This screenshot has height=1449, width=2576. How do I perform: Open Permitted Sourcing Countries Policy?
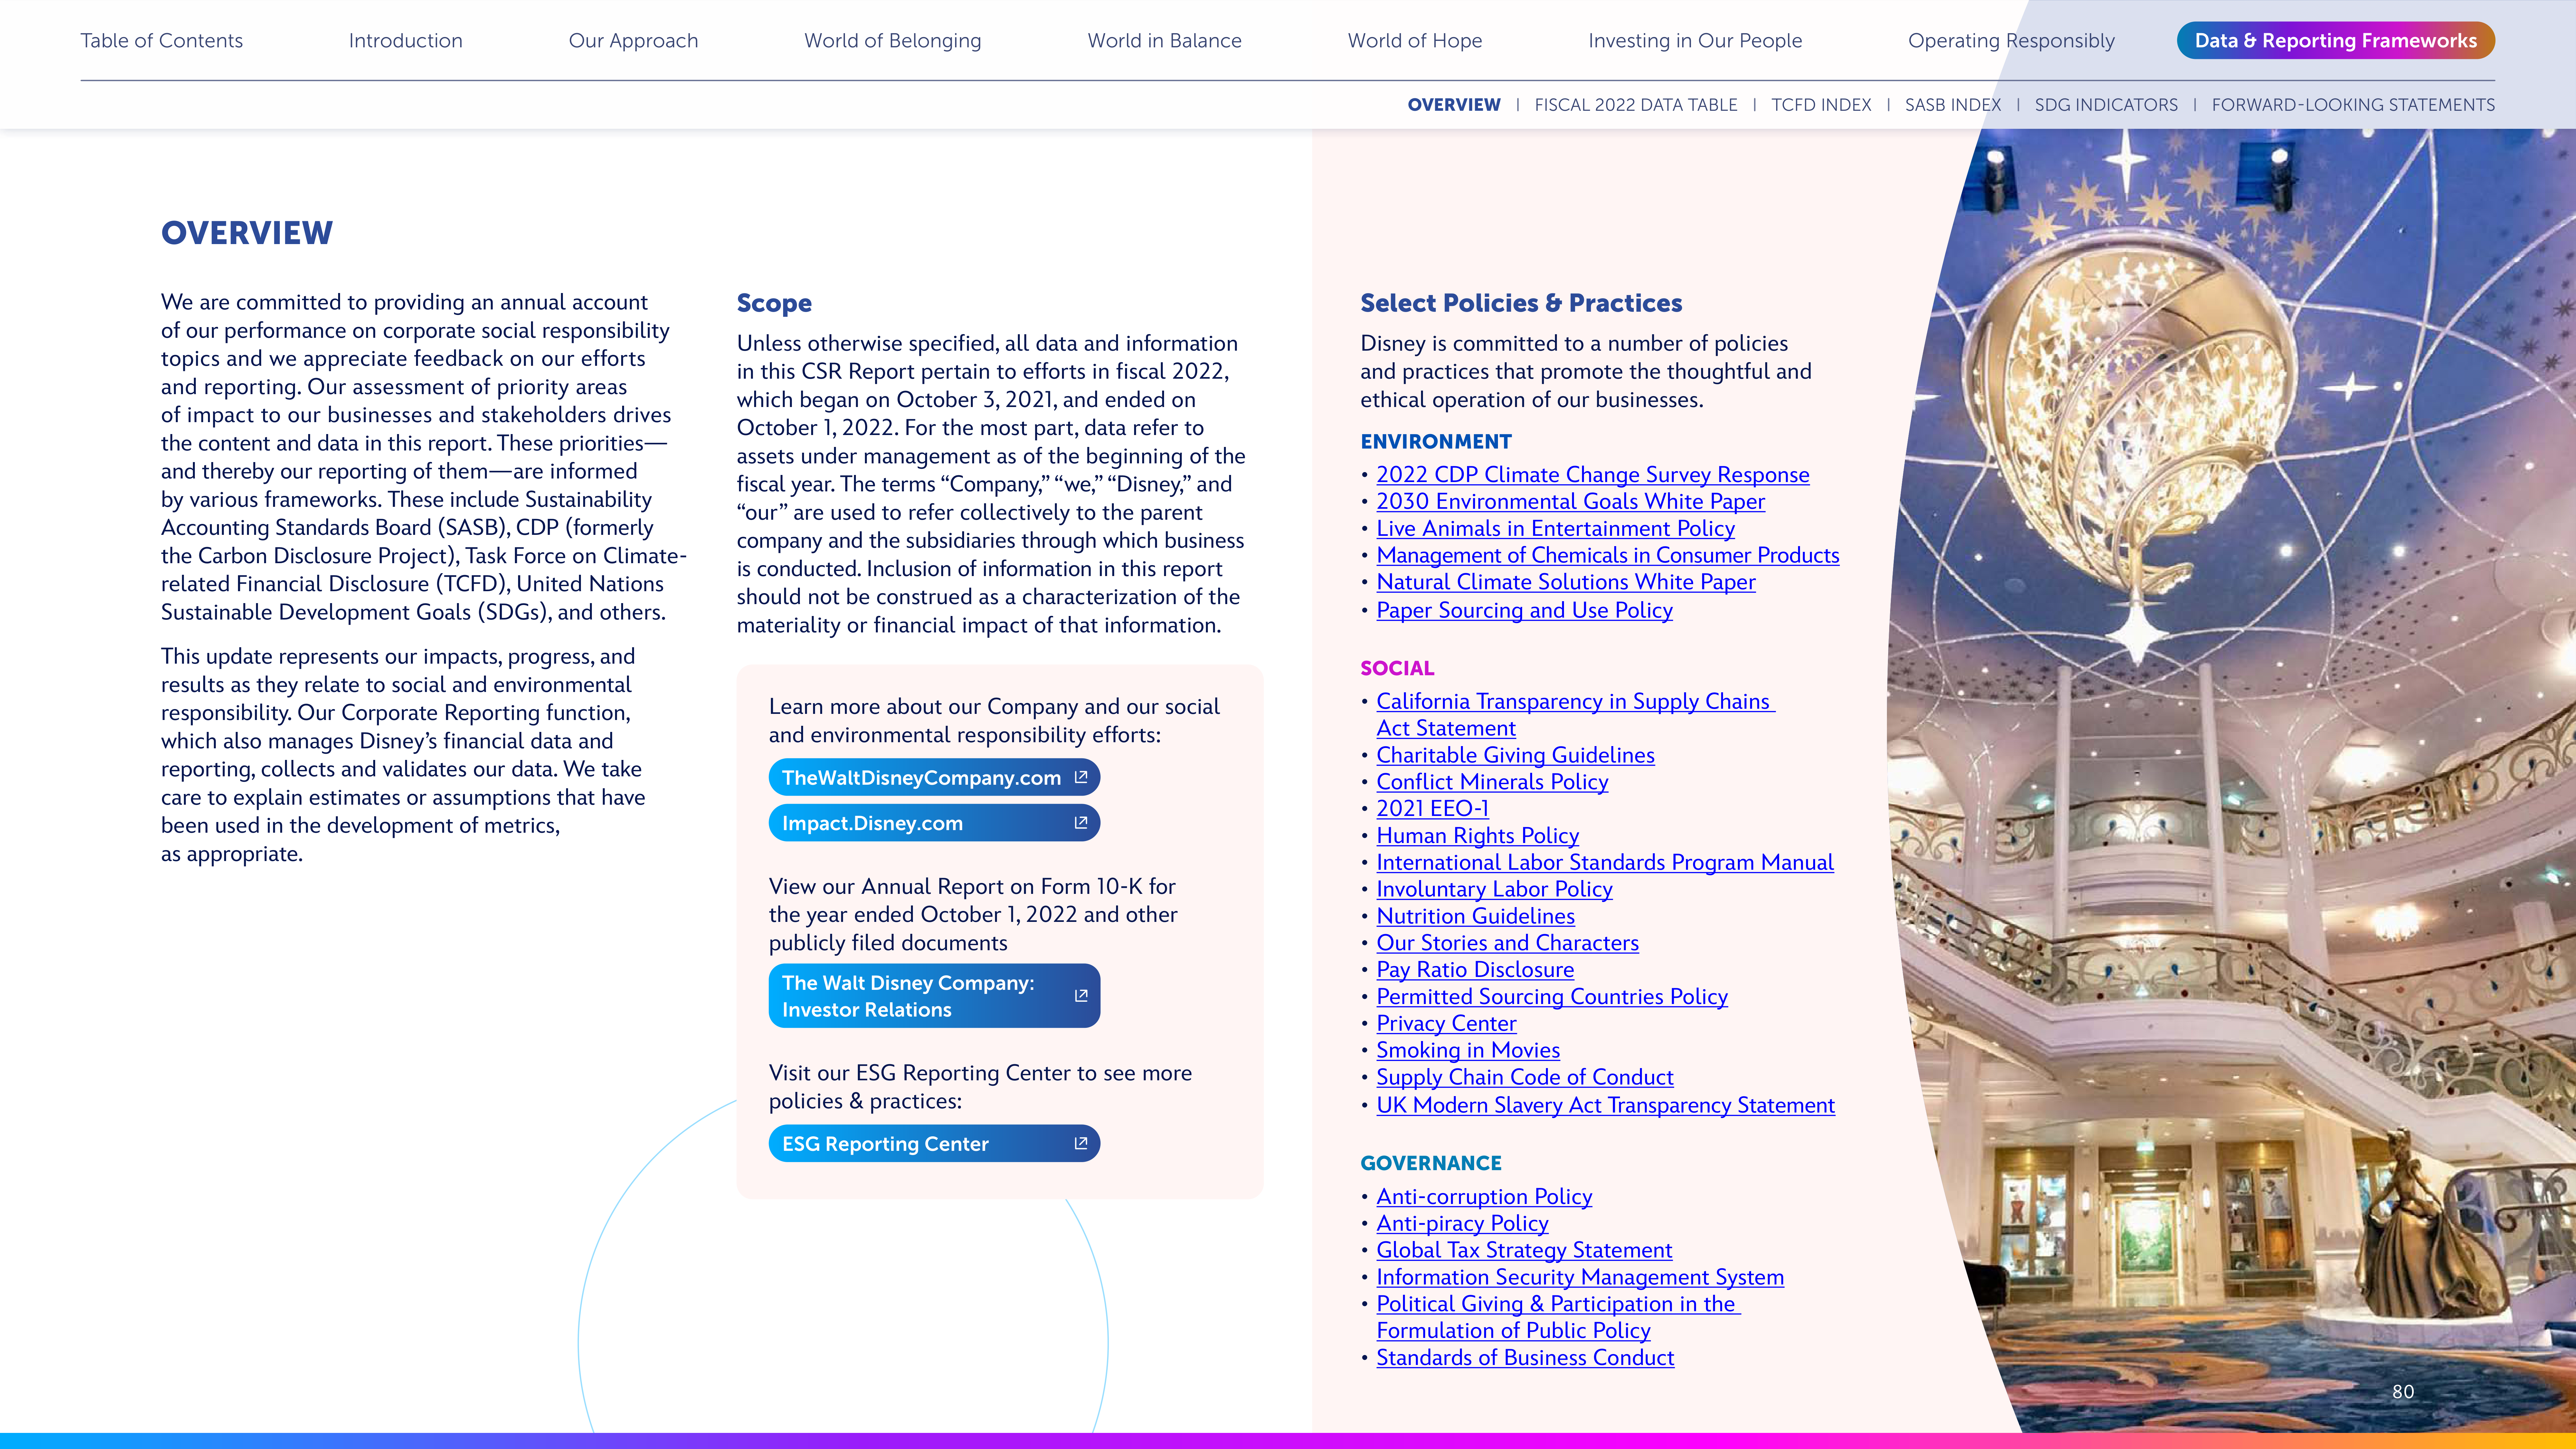pos(1552,997)
